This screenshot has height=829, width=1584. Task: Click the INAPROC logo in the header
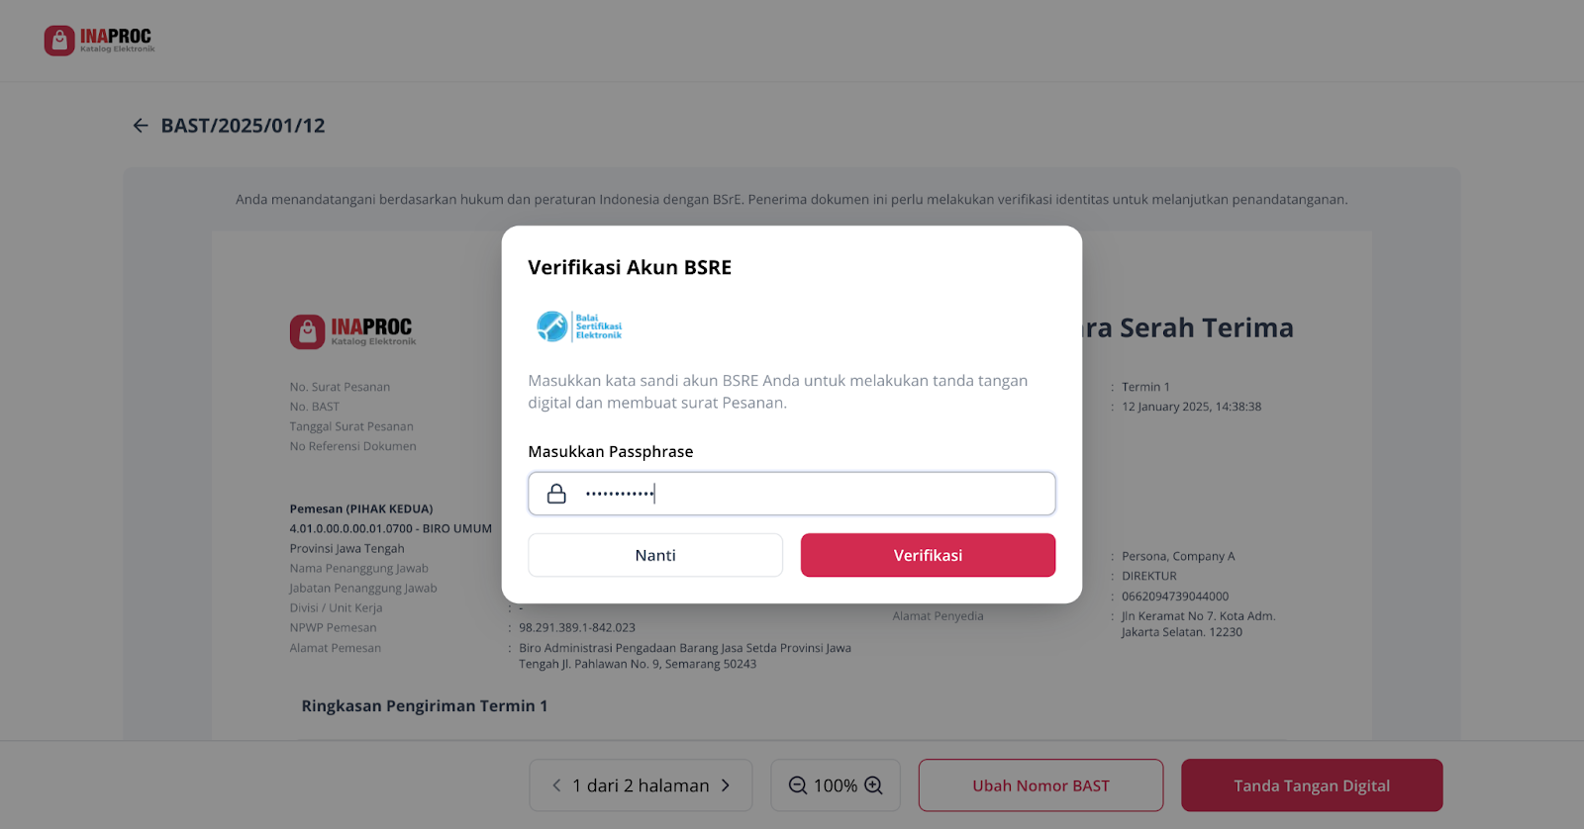point(99,41)
